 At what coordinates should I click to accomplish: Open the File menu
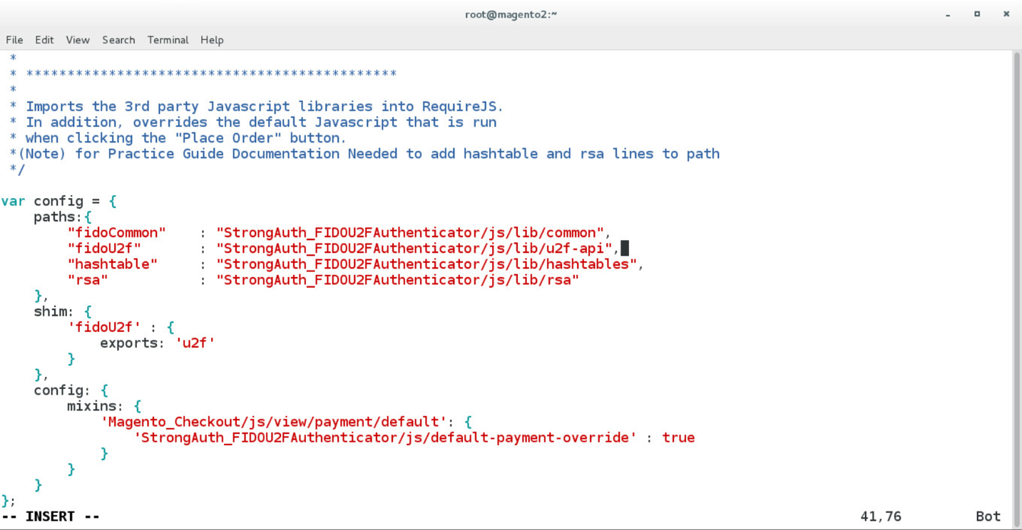(14, 40)
